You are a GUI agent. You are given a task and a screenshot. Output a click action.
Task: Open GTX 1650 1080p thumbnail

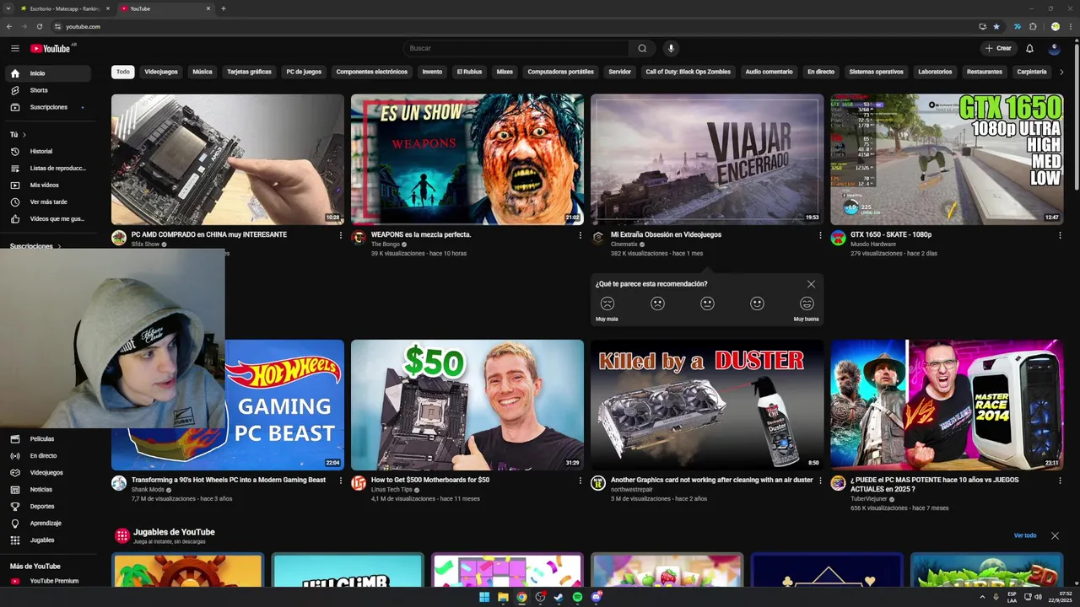[x=947, y=159]
